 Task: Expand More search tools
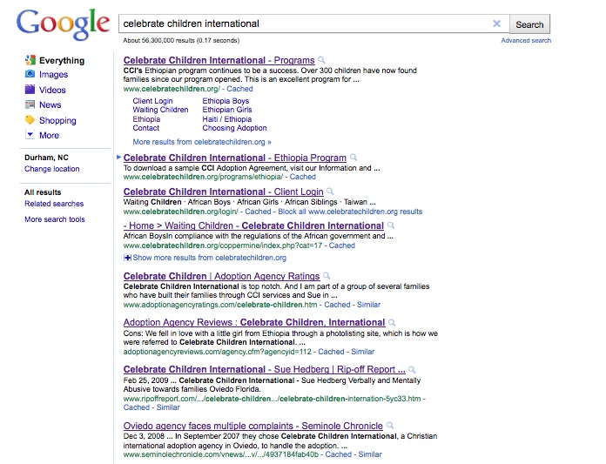[x=55, y=219]
